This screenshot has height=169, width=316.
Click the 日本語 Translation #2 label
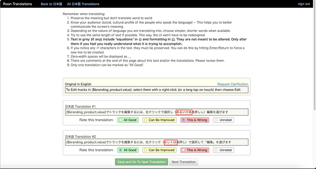81,137
